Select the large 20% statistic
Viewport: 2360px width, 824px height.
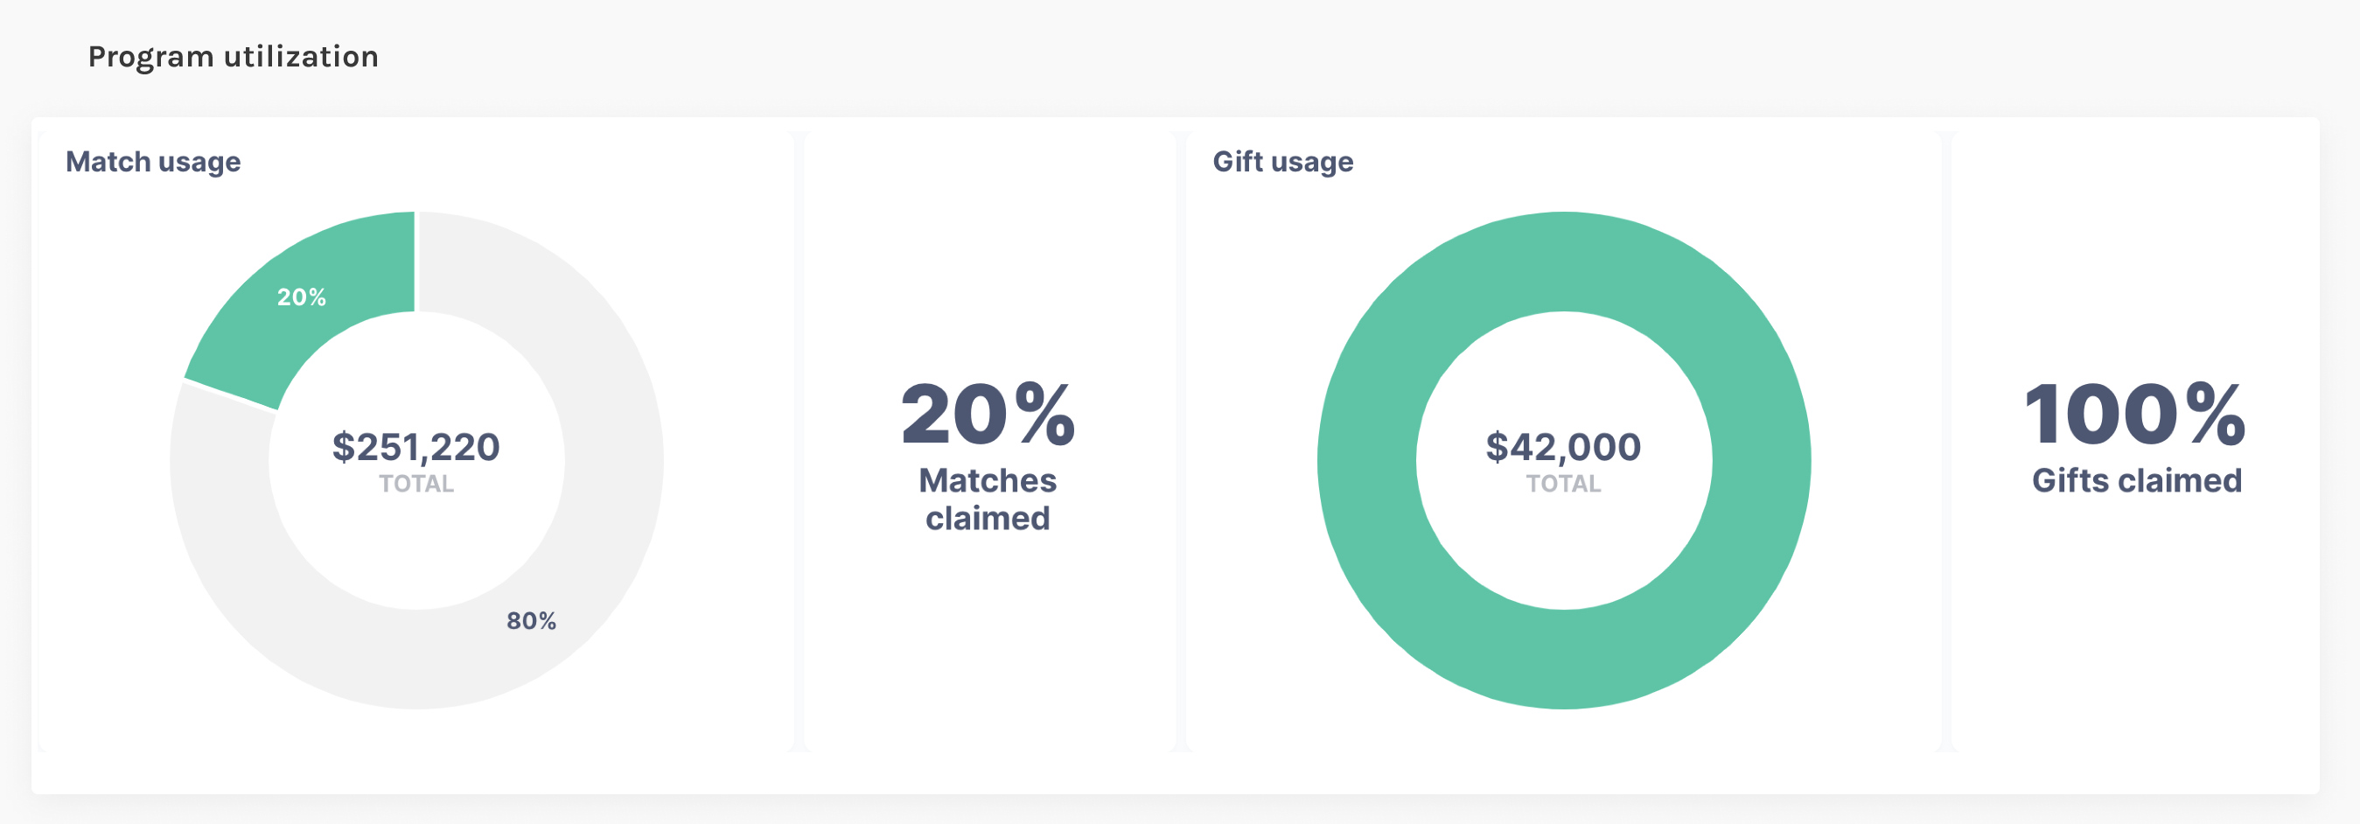(x=988, y=415)
